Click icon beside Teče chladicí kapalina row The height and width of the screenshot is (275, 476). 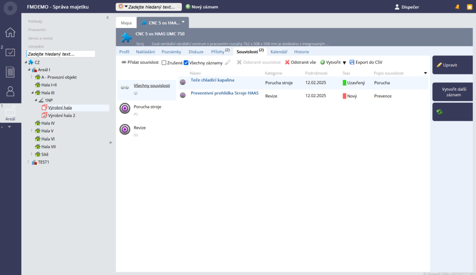coord(183,82)
